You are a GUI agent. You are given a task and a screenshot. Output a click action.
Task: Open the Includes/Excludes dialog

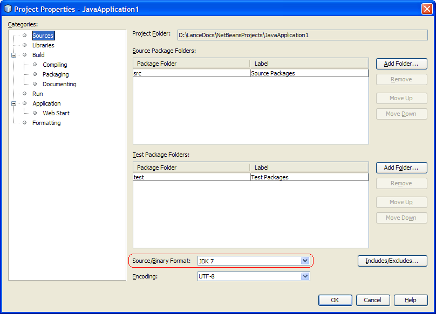392,261
